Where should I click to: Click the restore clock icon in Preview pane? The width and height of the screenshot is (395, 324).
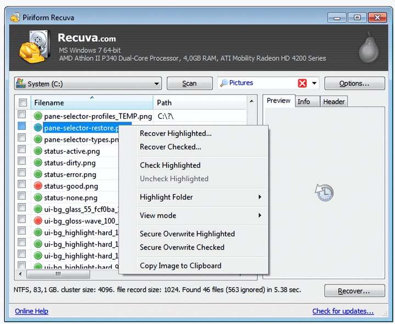(324, 192)
